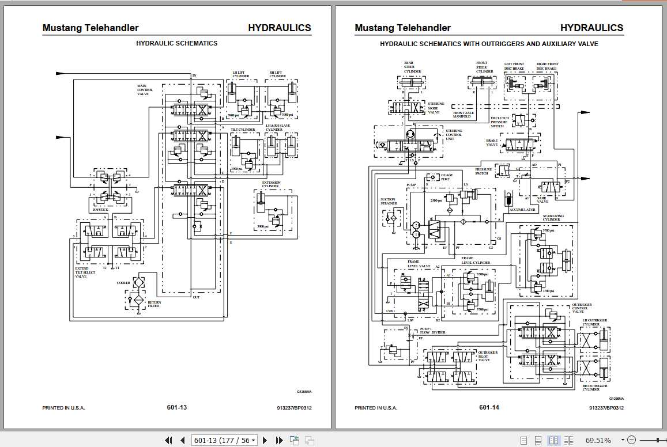667x447 pixels.
Task: Zoom out using the minus icon
Action: 632,440
